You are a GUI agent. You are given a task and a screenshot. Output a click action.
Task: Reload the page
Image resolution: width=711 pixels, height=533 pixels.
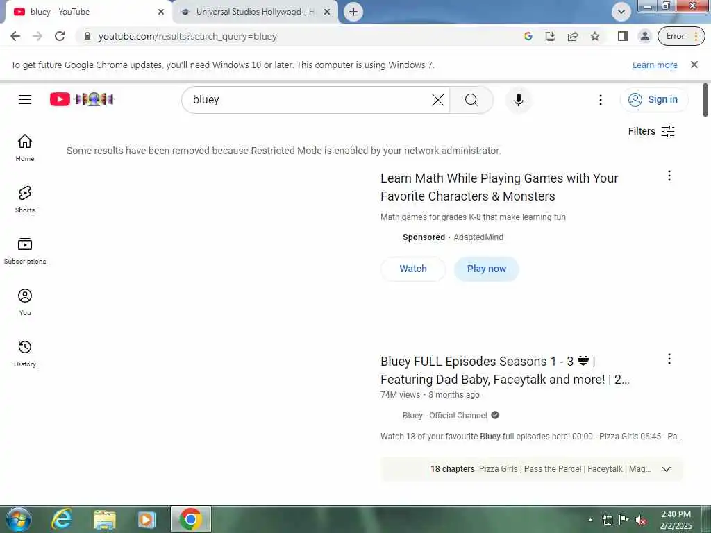tap(60, 36)
